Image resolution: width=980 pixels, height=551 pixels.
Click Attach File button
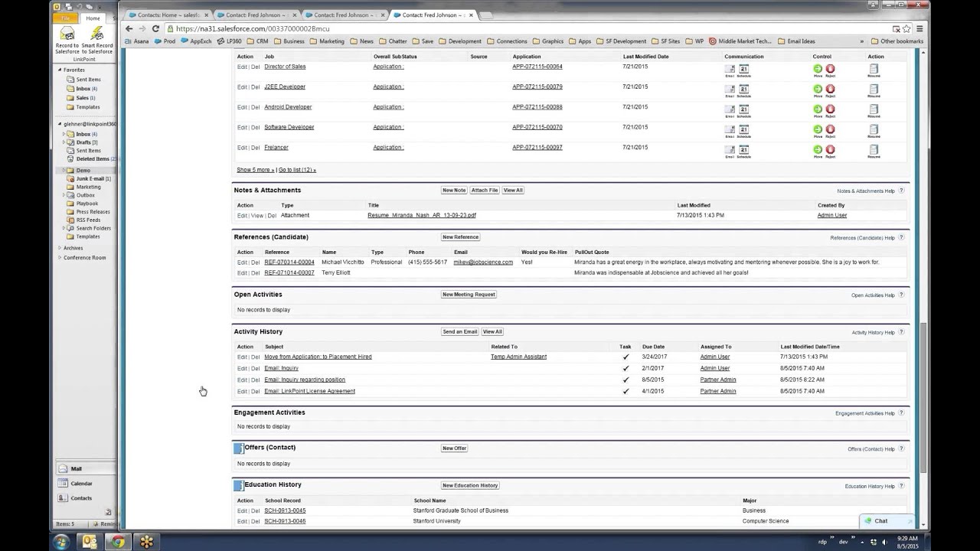click(x=485, y=191)
